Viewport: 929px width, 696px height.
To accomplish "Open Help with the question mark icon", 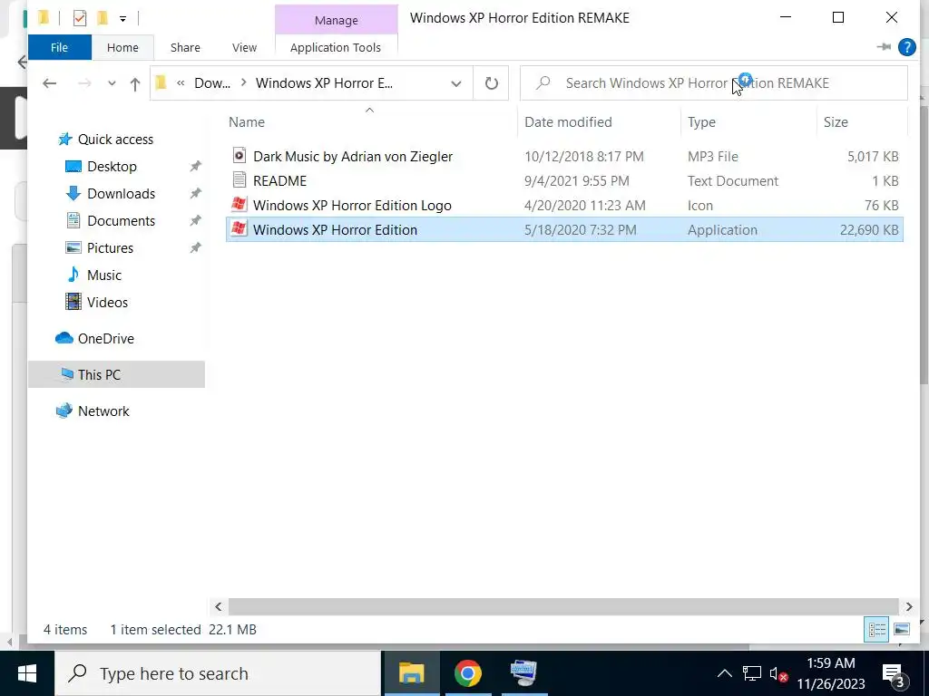I will point(906,47).
